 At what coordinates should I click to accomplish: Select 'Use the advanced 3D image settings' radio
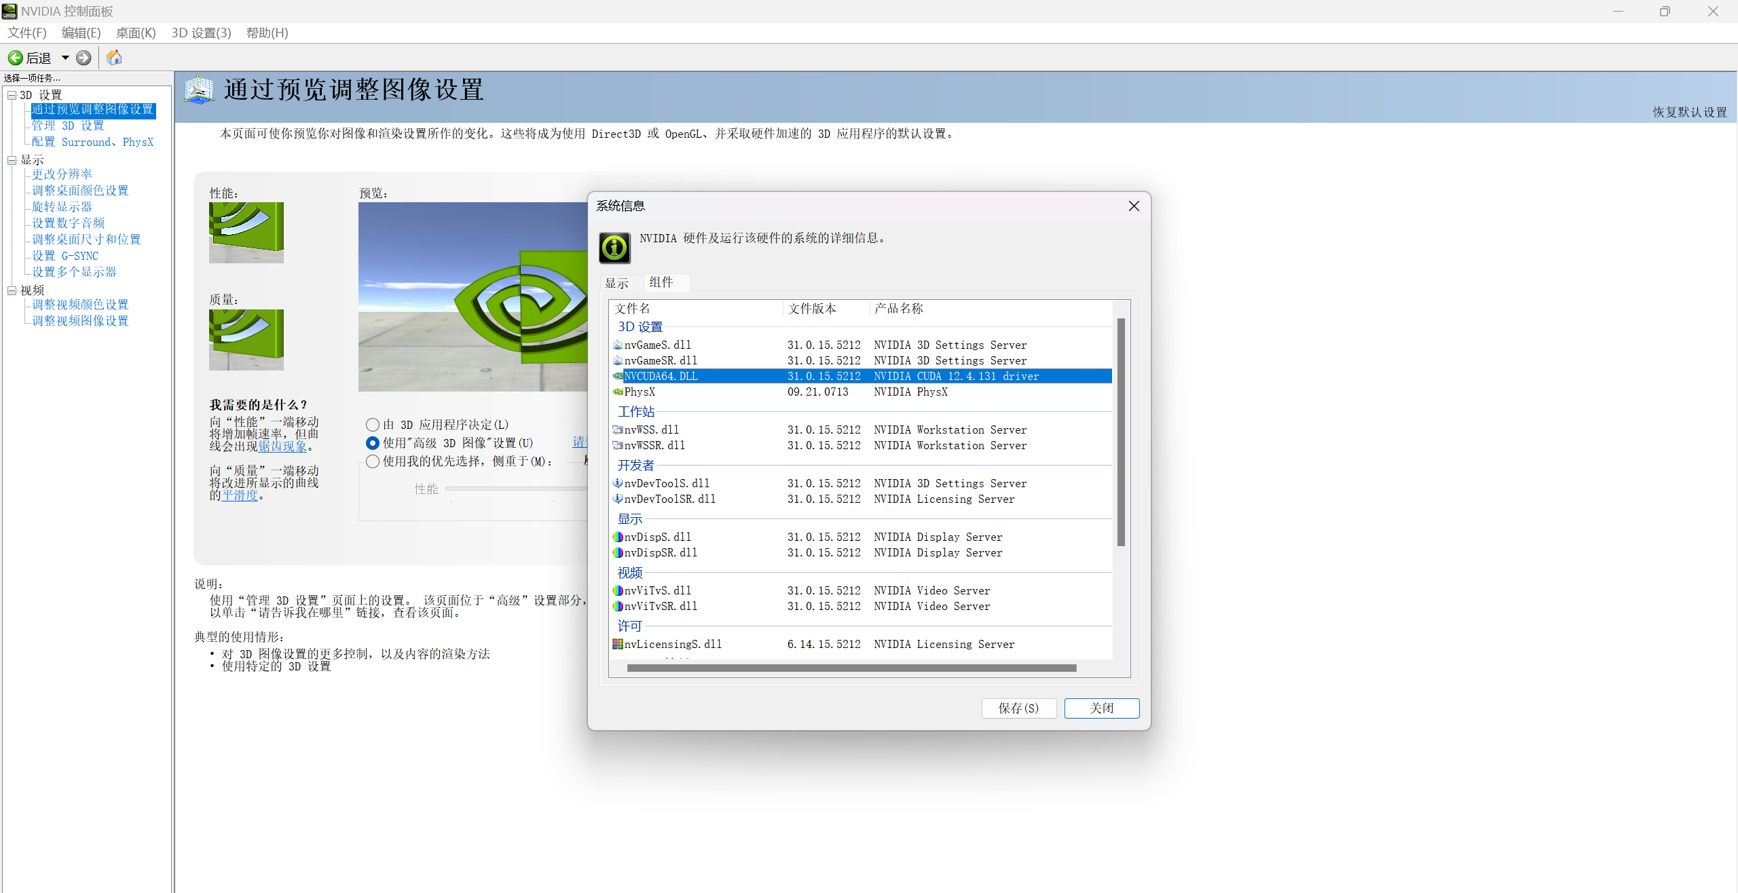point(372,443)
